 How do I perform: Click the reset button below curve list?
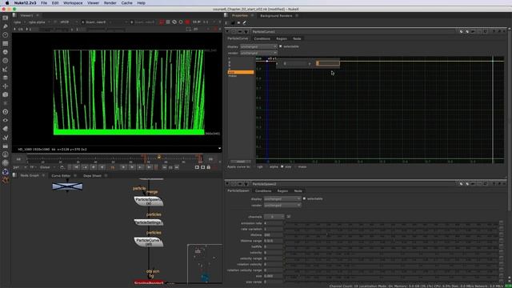[x=241, y=162]
